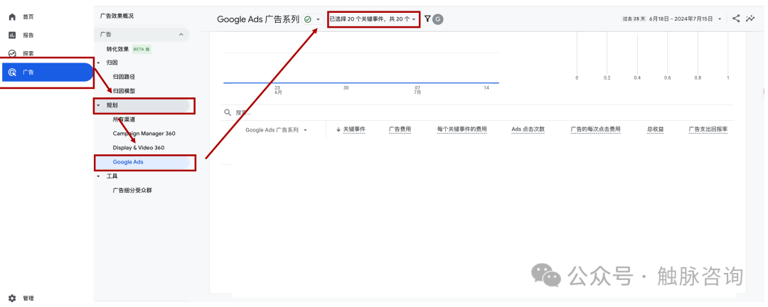Viewport: 768px width, 307px height.
Task: Sort by the 总收益 column
Action: point(655,130)
